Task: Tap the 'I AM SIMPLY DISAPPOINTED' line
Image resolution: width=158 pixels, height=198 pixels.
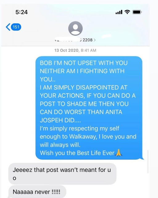Action: pyautogui.click(x=84, y=88)
